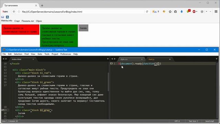Open the Help menu
220x124 pixels.
[x=76, y=54]
